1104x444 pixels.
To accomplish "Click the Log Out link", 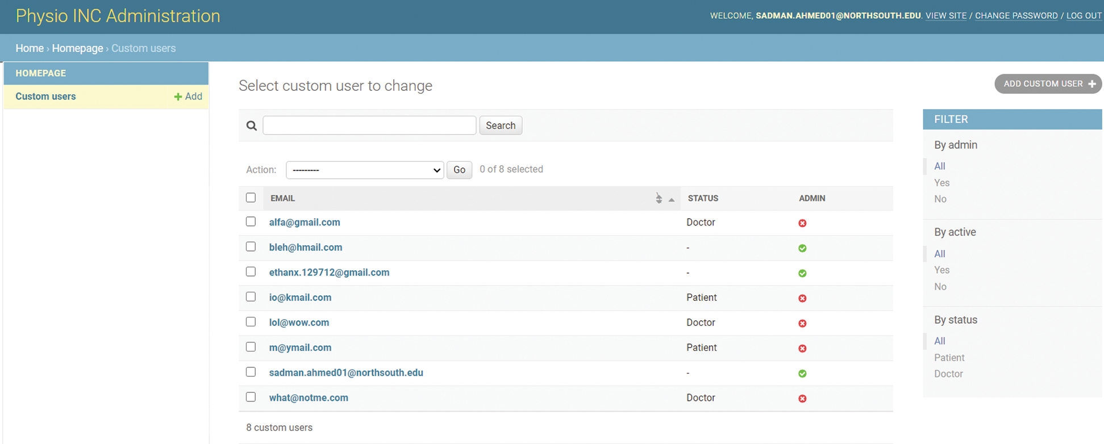I will pos(1084,16).
